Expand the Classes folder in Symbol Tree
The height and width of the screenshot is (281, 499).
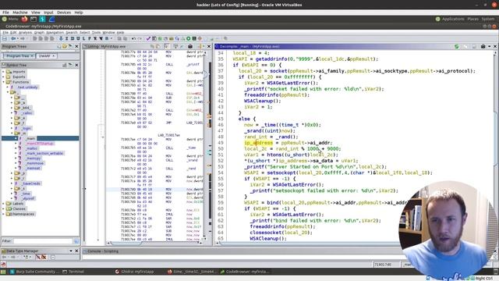coord(3,208)
